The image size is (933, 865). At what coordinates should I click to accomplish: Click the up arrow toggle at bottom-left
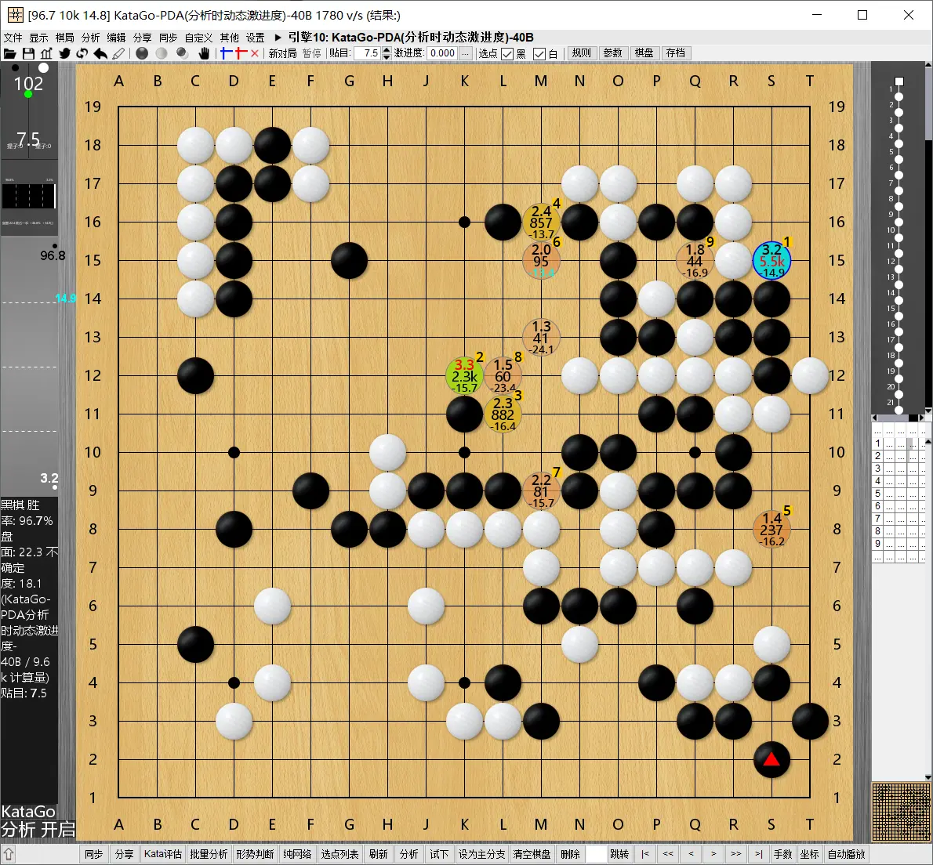click(9, 854)
